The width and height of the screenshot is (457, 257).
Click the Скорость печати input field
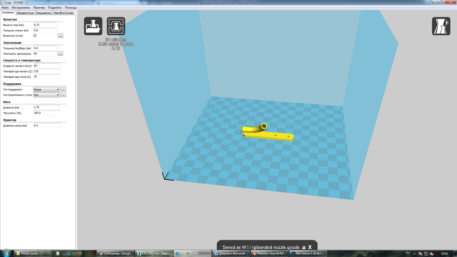[x=47, y=66]
